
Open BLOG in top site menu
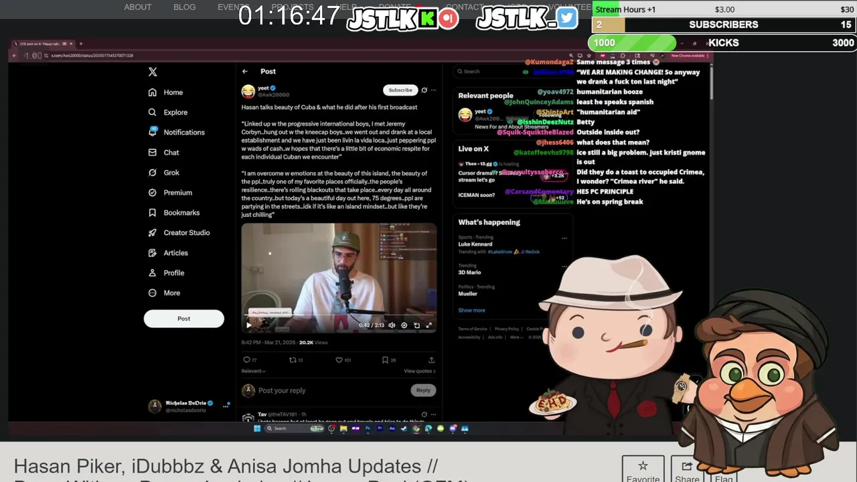pyautogui.click(x=185, y=7)
